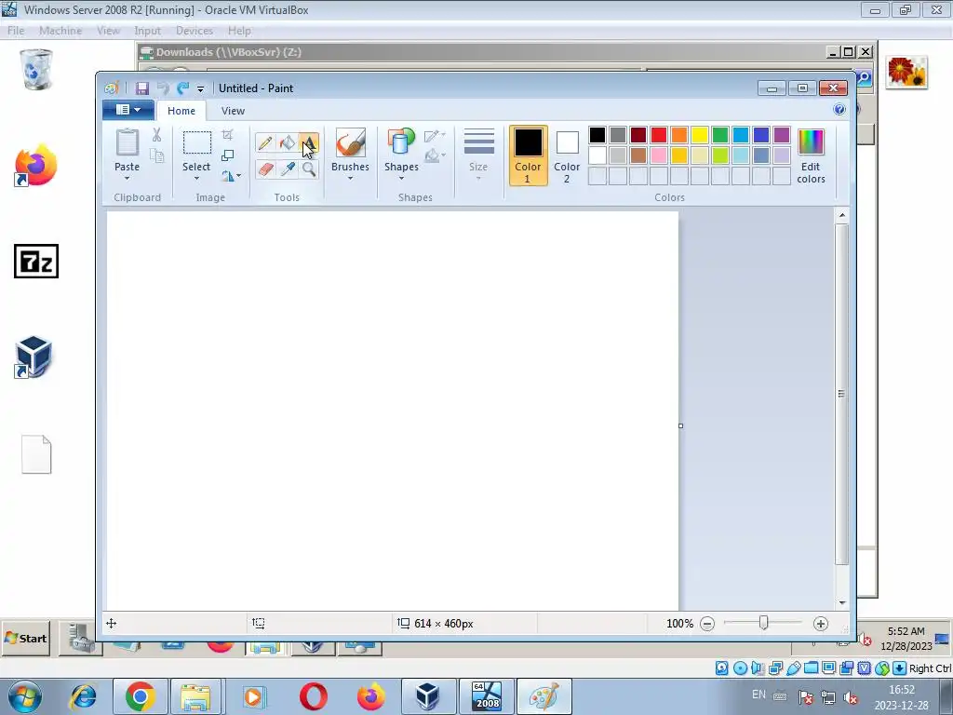Click the Internet Explorer taskbar icon

point(83,696)
